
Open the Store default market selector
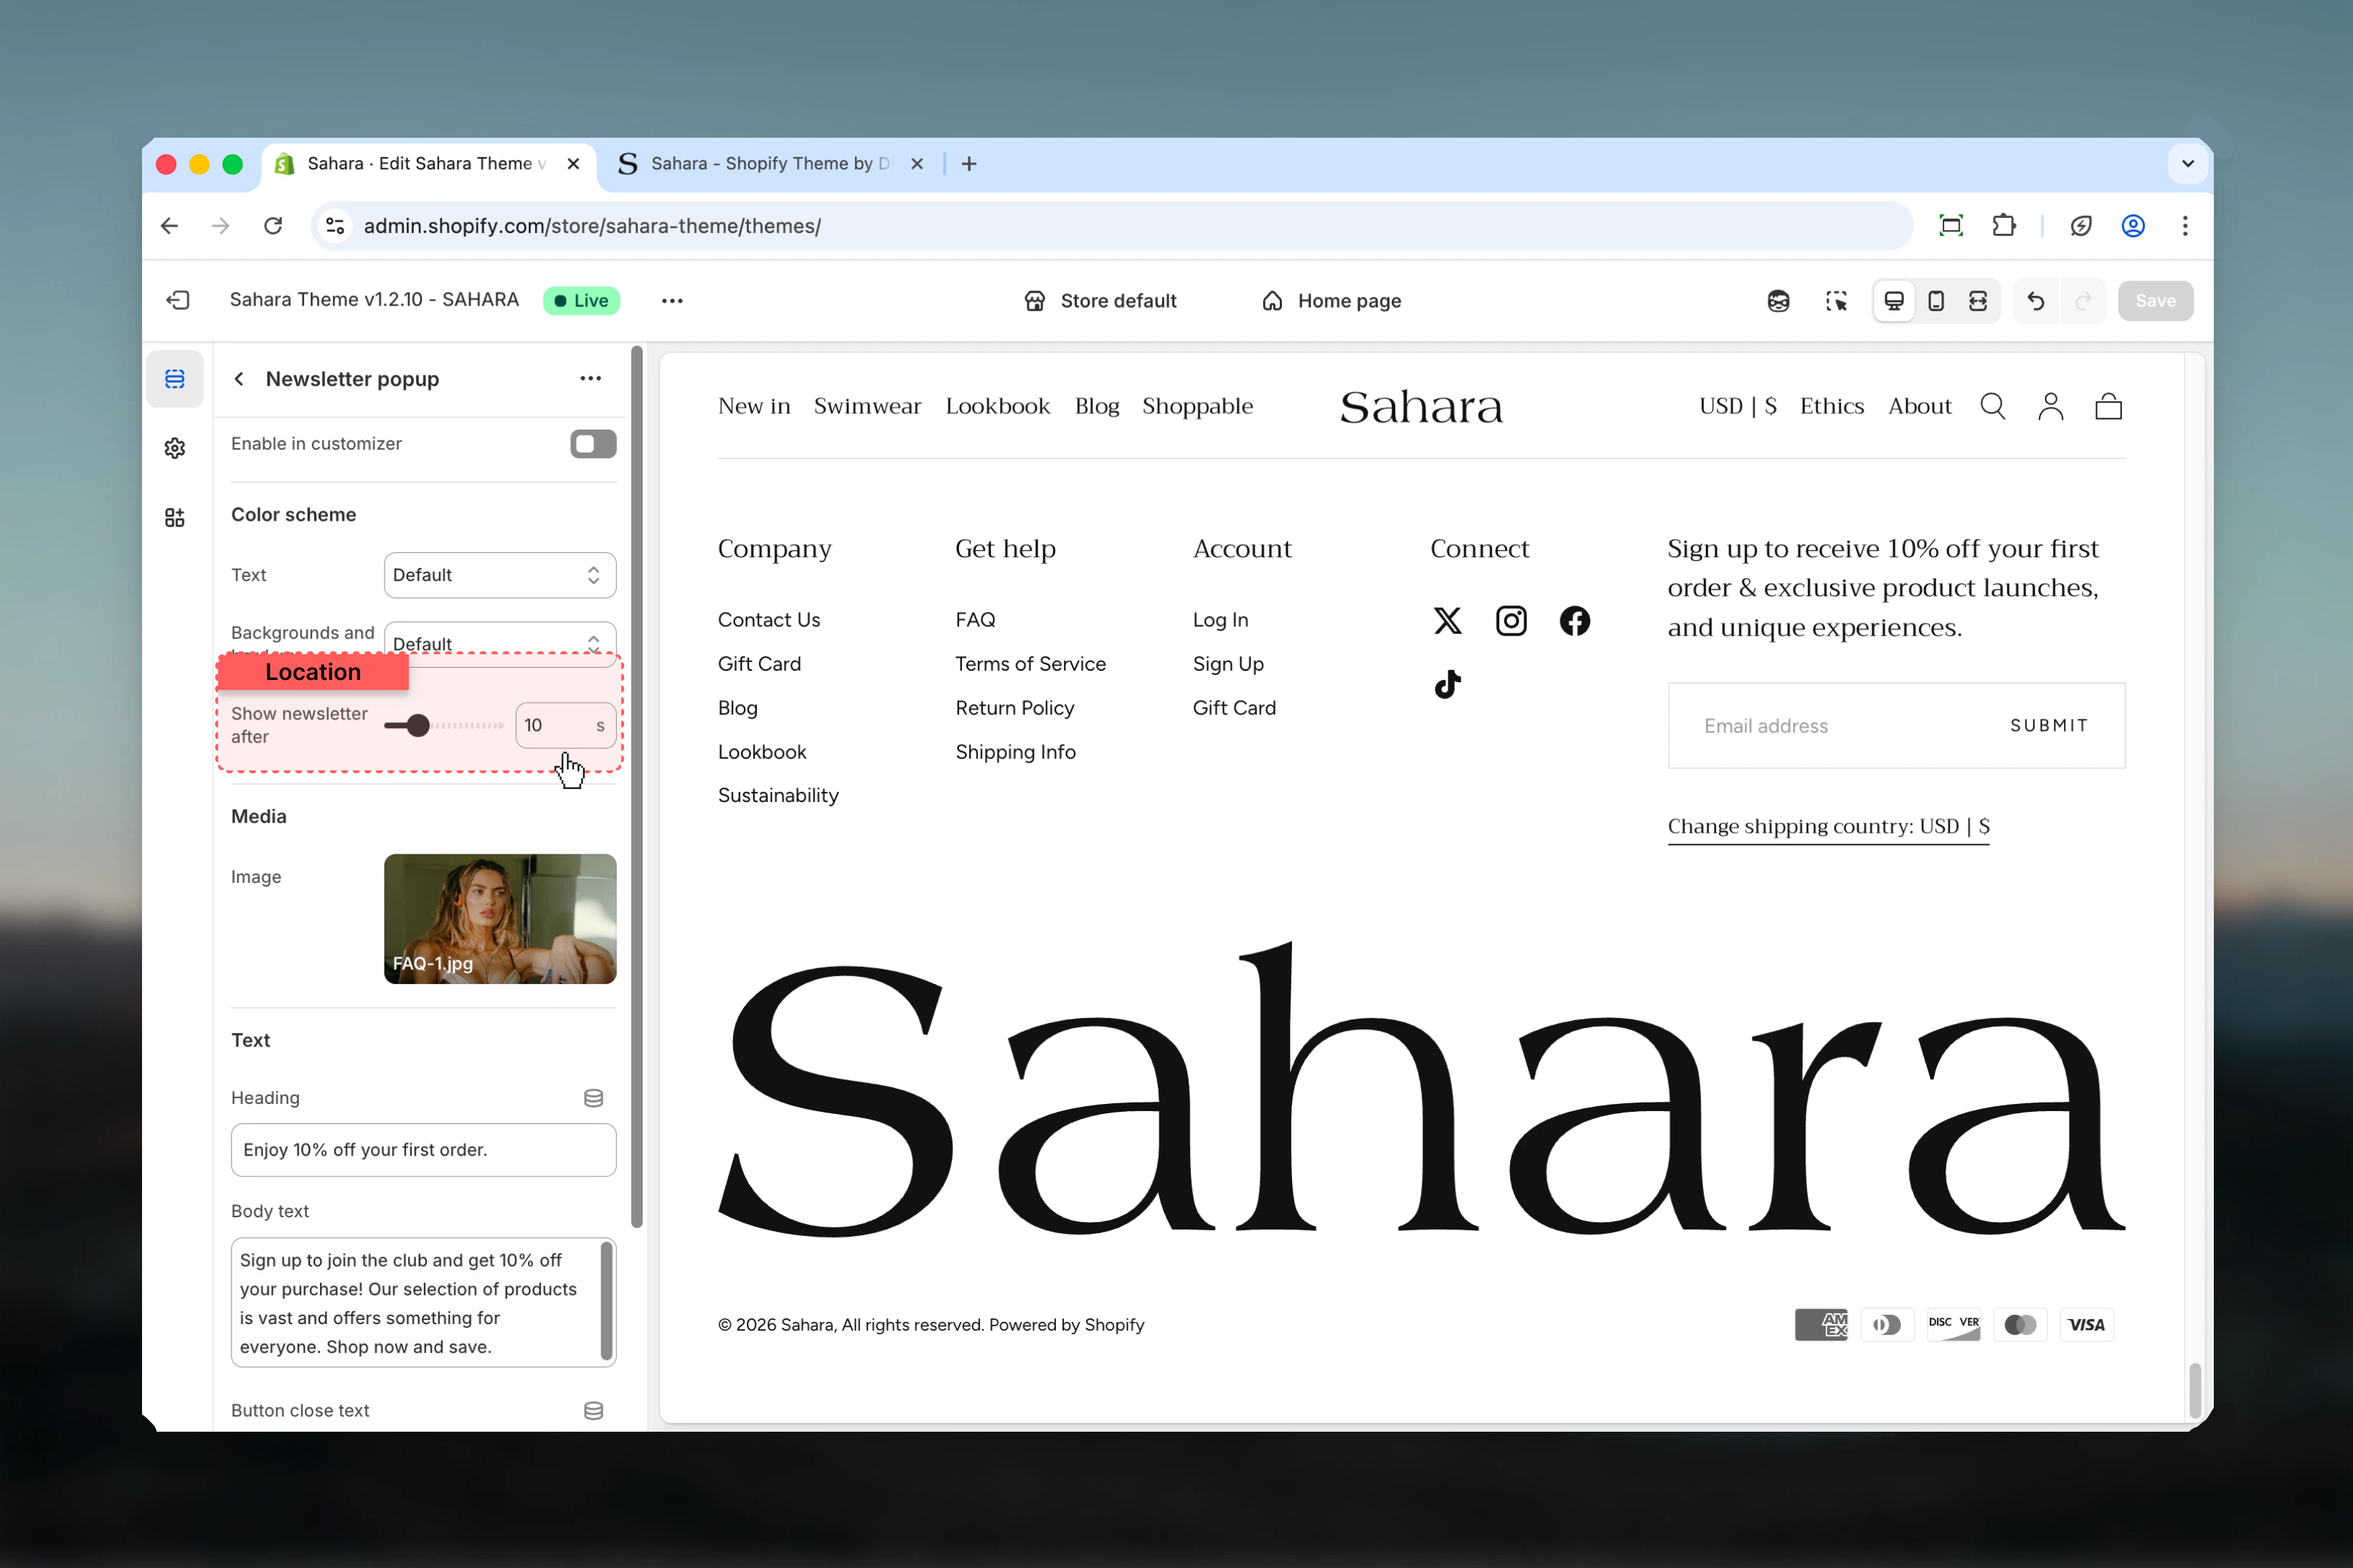(1101, 301)
